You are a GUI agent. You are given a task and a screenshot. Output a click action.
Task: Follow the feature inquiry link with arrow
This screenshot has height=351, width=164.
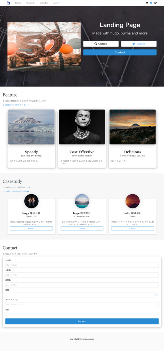pyautogui.click(x=16, y=105)
